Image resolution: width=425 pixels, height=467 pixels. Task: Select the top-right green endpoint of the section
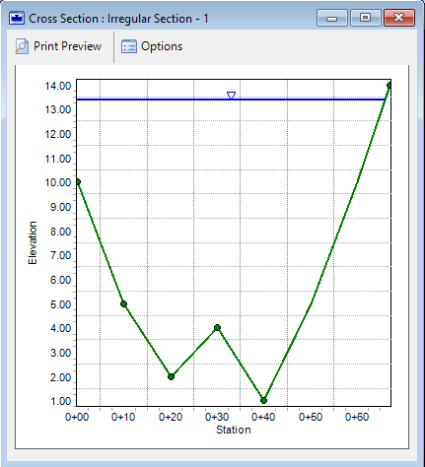click(x=390, y=86)
